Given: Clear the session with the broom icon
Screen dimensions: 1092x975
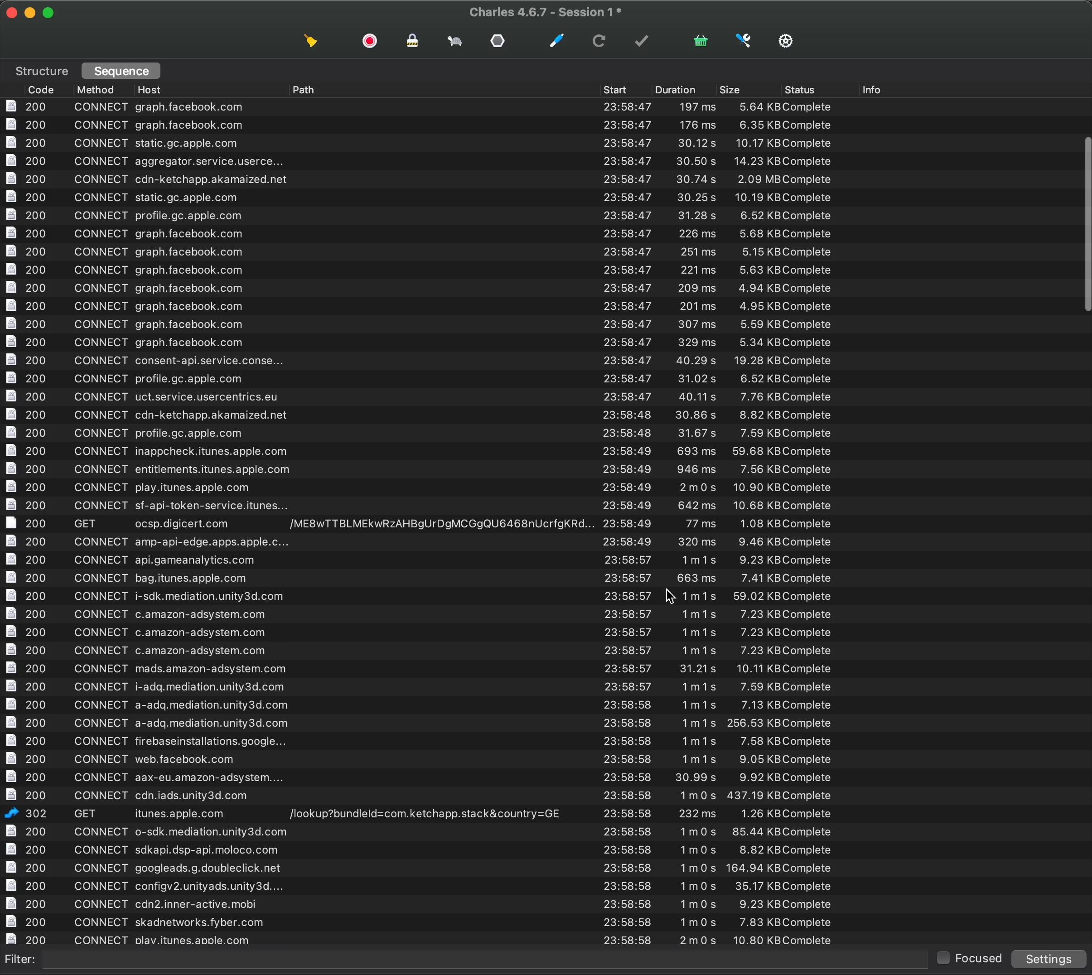Looking at the screenshot, I should 311,41.
